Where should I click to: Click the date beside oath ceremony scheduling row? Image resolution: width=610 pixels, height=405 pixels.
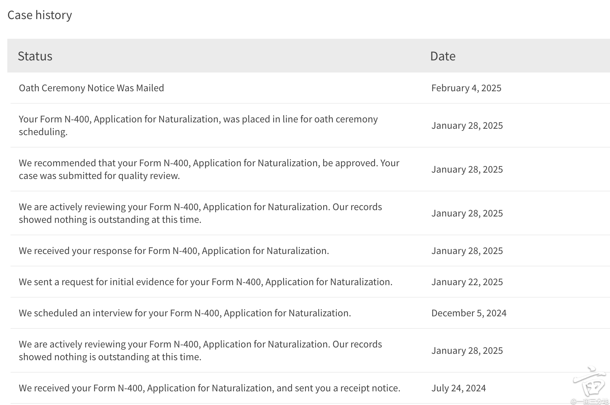point(467,125)
